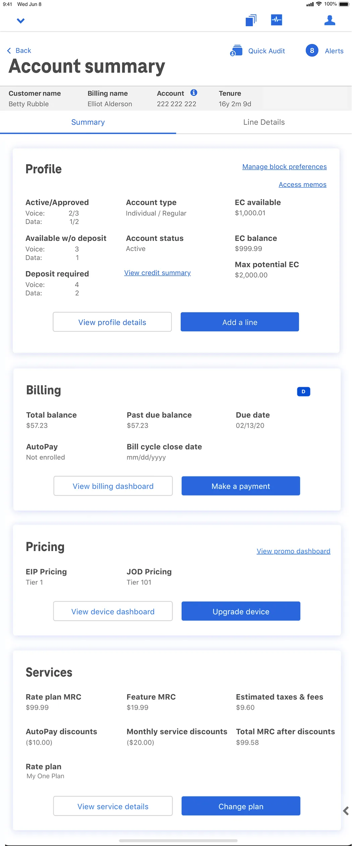Open View promo dashboard link
The image size is (352, 846).
(293, 551)
